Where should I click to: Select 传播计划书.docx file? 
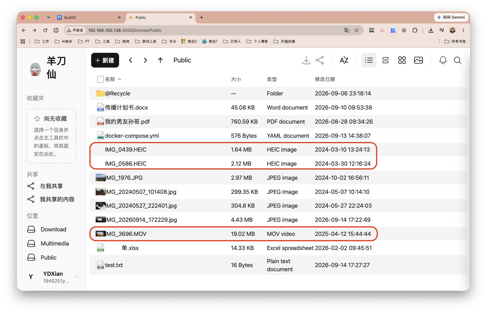[278, 107]
